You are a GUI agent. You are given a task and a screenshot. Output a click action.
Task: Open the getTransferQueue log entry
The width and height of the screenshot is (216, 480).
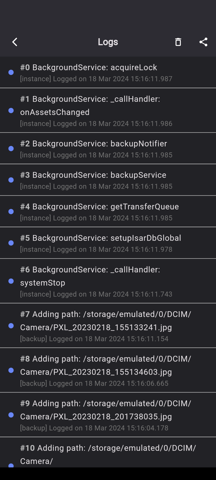point(108,211)
